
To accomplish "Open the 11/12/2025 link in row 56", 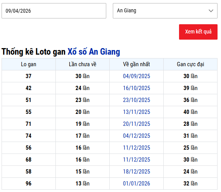I will click(x=136, y=148).
